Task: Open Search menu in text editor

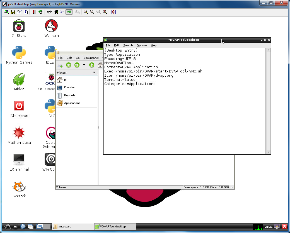Action: [x=128, y=45]
